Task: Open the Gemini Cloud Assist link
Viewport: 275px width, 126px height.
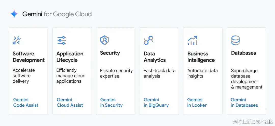Action: (x=70, y=103)
